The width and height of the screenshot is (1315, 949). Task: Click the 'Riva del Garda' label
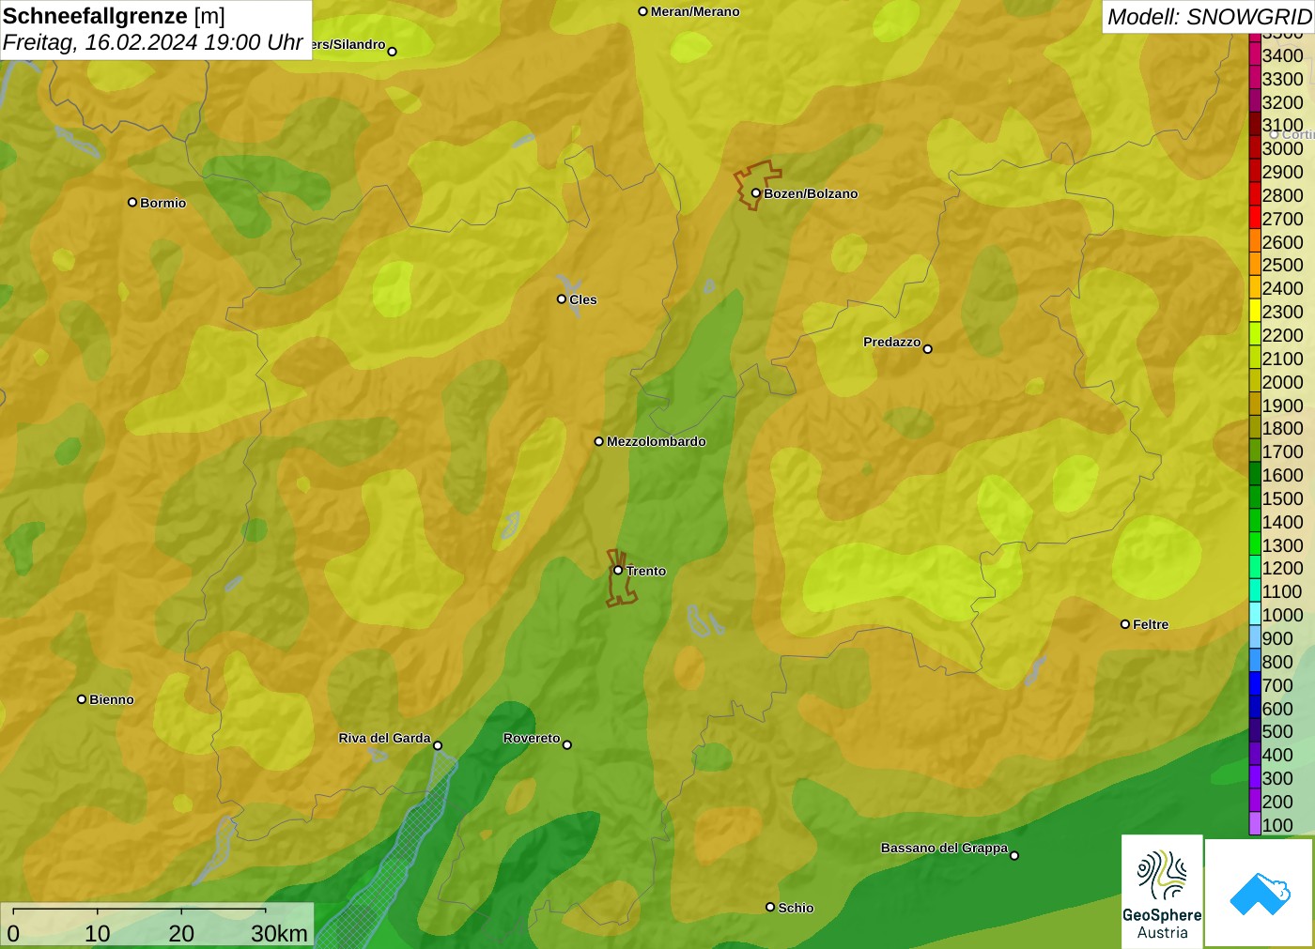pyautogui.click(x=385, y=738)
